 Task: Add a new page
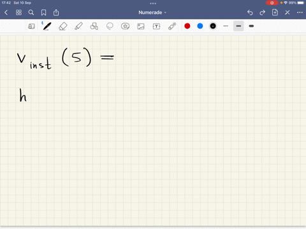pyautogui.click(x=275, y=12)
